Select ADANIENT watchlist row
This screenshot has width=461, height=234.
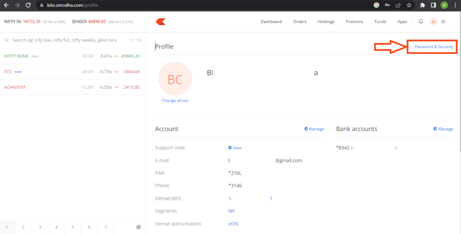(x=72, y=87)
